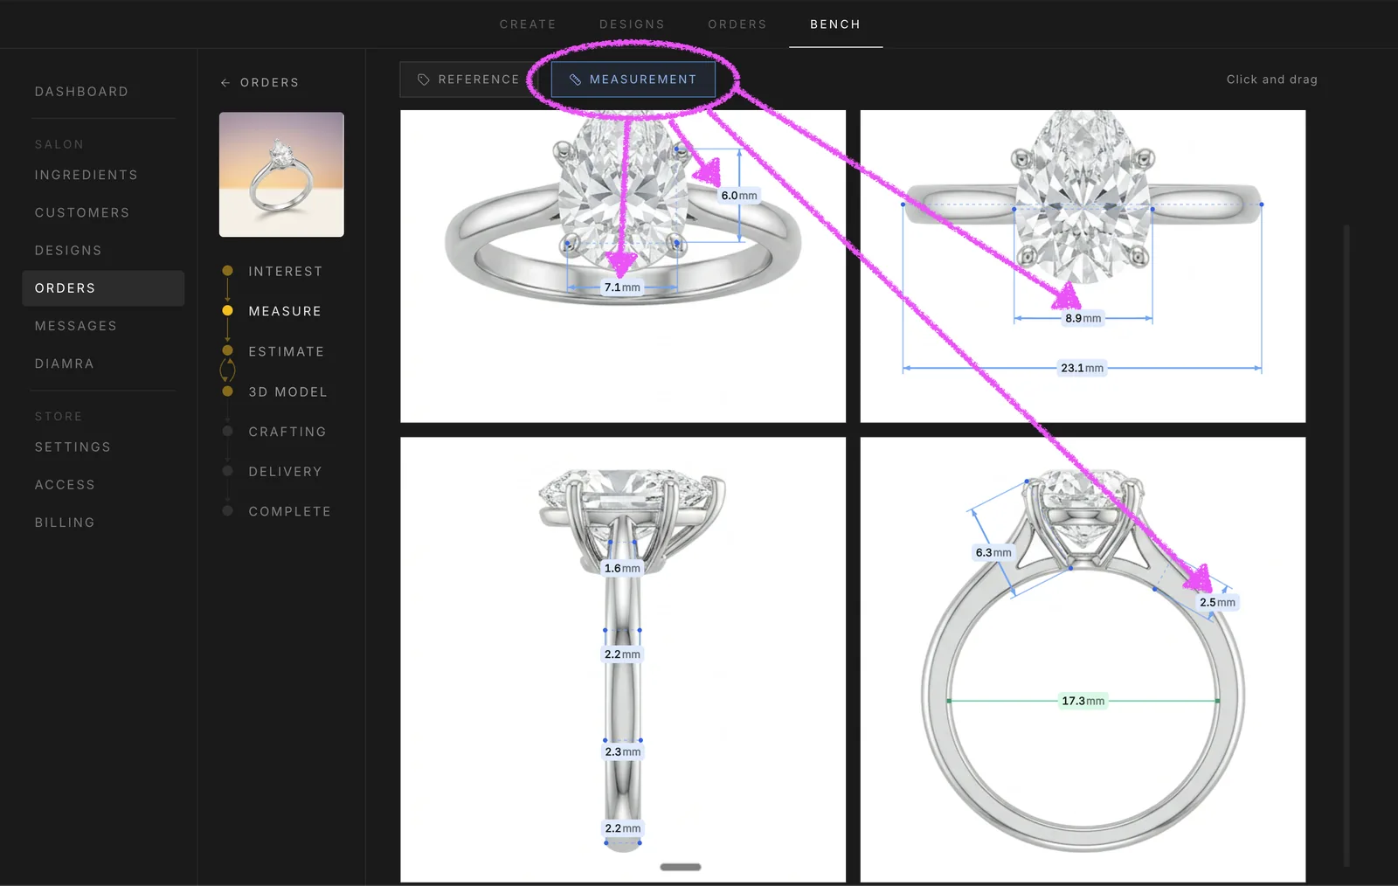
Task: Click the ring photo thumbnail
Action: coord(281,175)
